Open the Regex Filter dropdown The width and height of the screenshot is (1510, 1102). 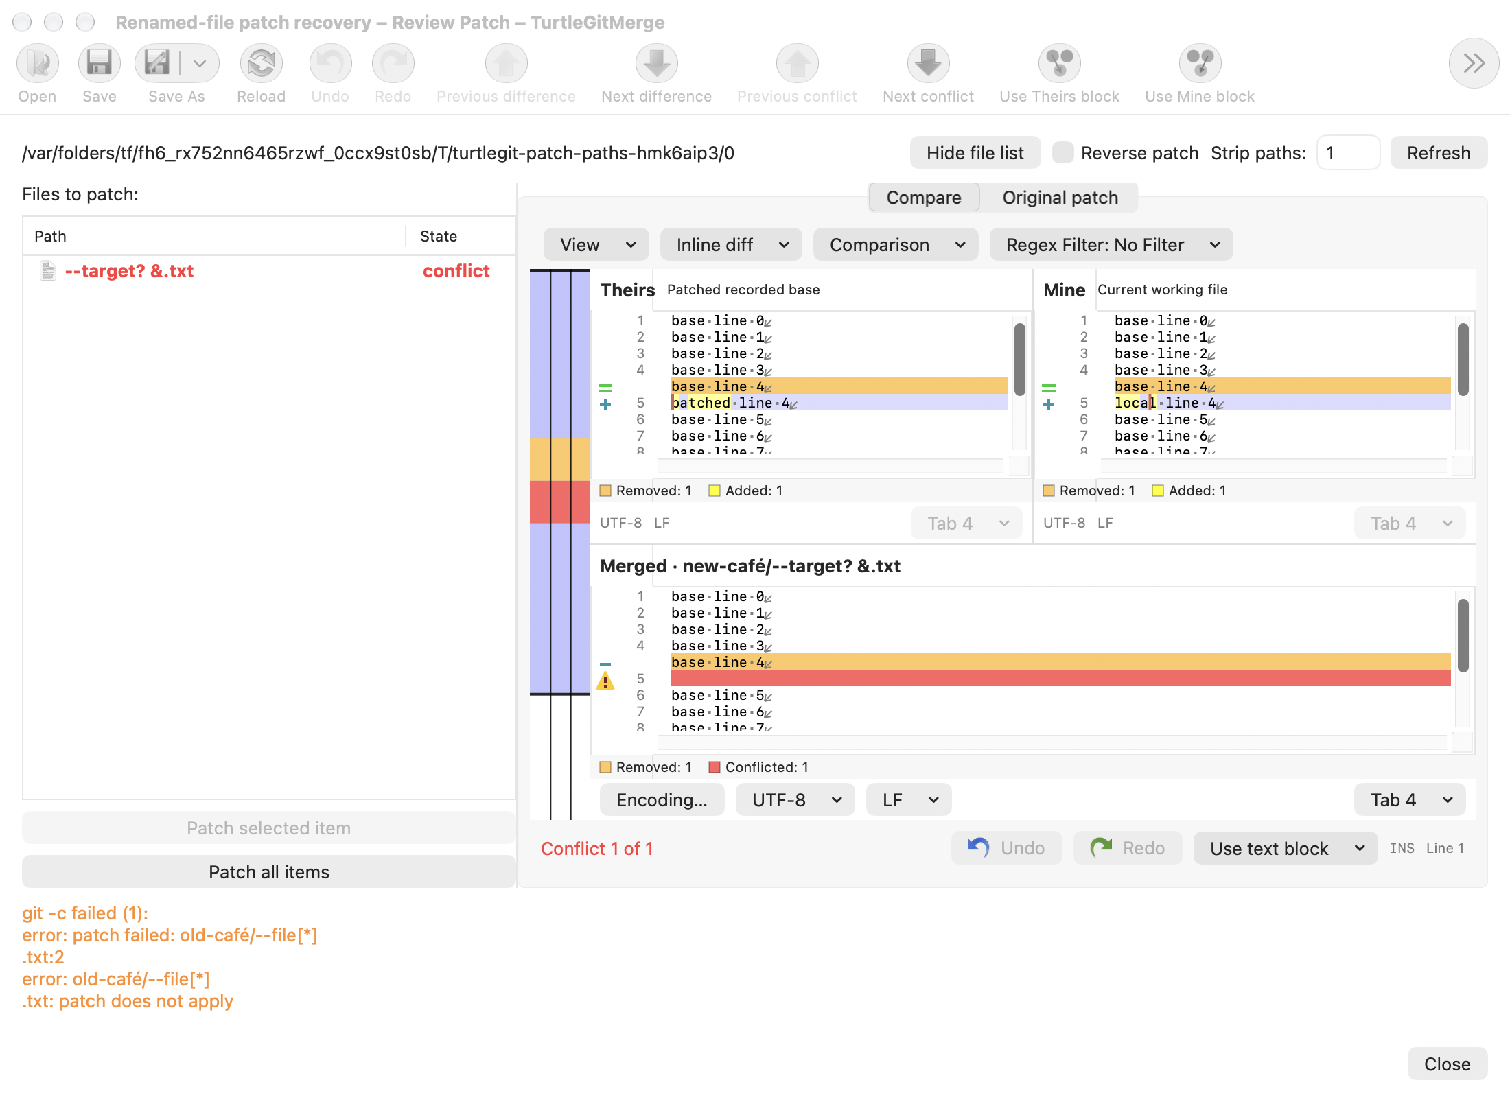pyautogui.click(x=1111, y=245)
